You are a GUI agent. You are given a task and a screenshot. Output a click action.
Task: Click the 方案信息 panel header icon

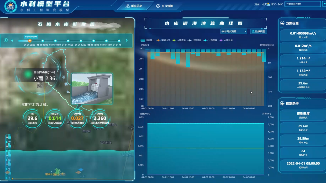pos(282,23)
